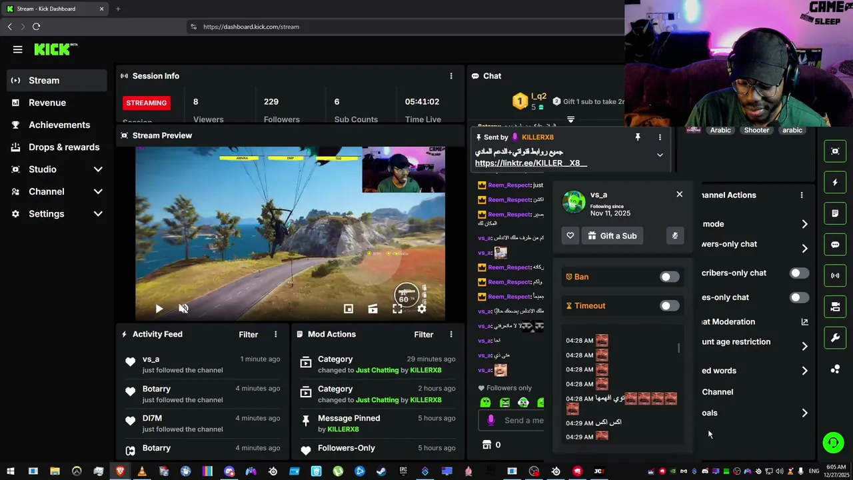Click the dashboard.kick.com address bar
The height and width of the screenshot is (480, 853).
tap(407, 27)
